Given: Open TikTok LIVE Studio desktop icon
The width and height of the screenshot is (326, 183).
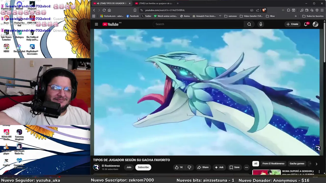Looking at the screenshot, I should click(x=6, y=135).
